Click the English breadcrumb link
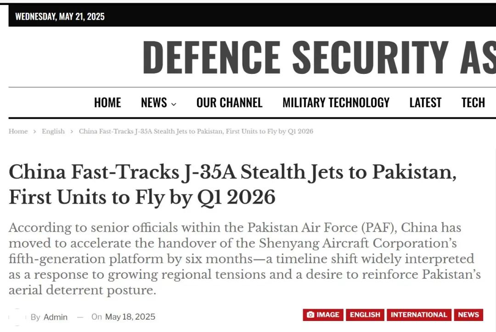The image size is (496, 332). (x=53, y=132)
